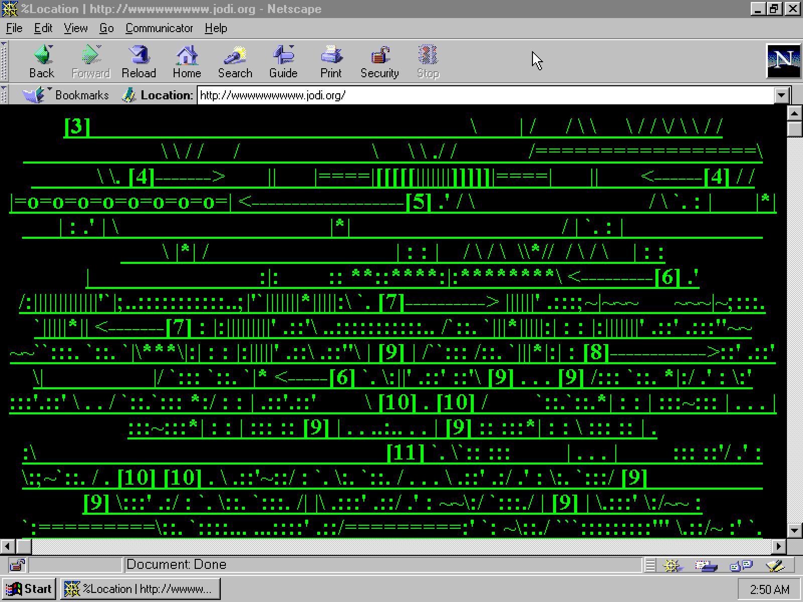Viewport: 803px width, 602px height.
Task: Click the vertical scrollbar down arrow
Action: tap(794, 530)
